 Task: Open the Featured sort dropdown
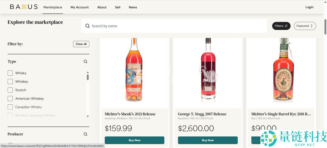click(305, 26)
